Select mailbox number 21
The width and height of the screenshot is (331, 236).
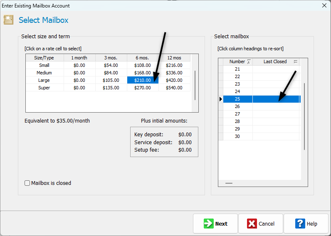click(x=261, y=69)
